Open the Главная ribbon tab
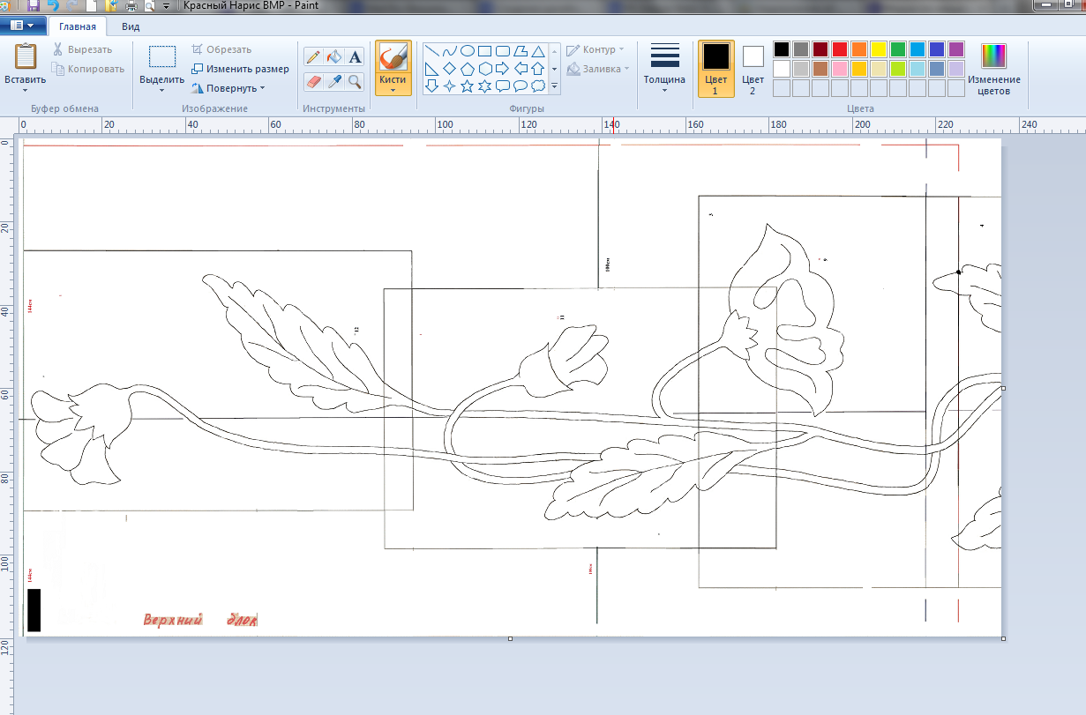Image resolution: width=1086 pixels, height=715 pixels. [x=78, y=26]
